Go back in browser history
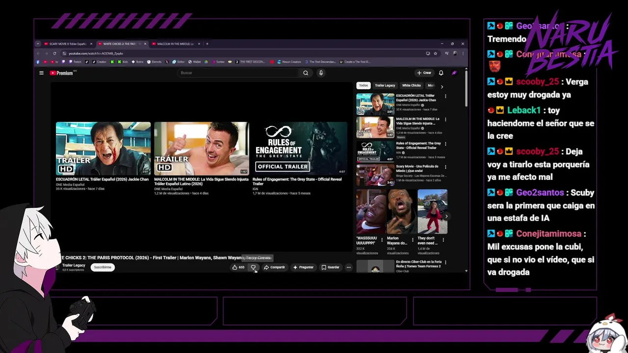This screenshot has height=353, width=628. point(38,53)
